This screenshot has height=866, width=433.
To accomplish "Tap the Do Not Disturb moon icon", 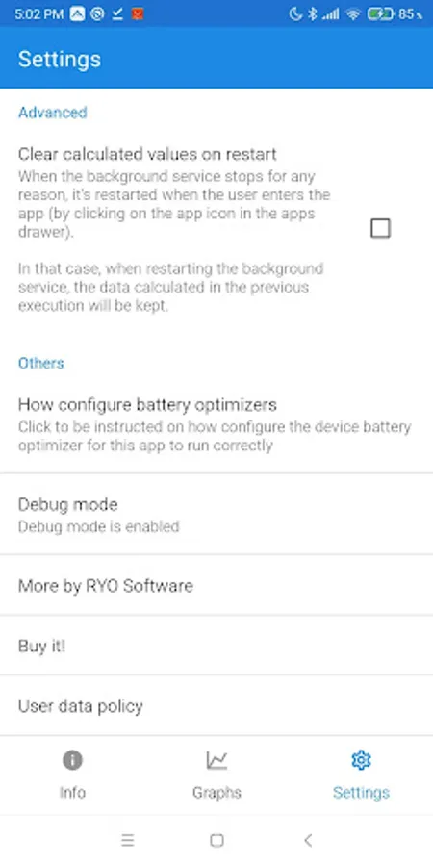I will point(295,14).
